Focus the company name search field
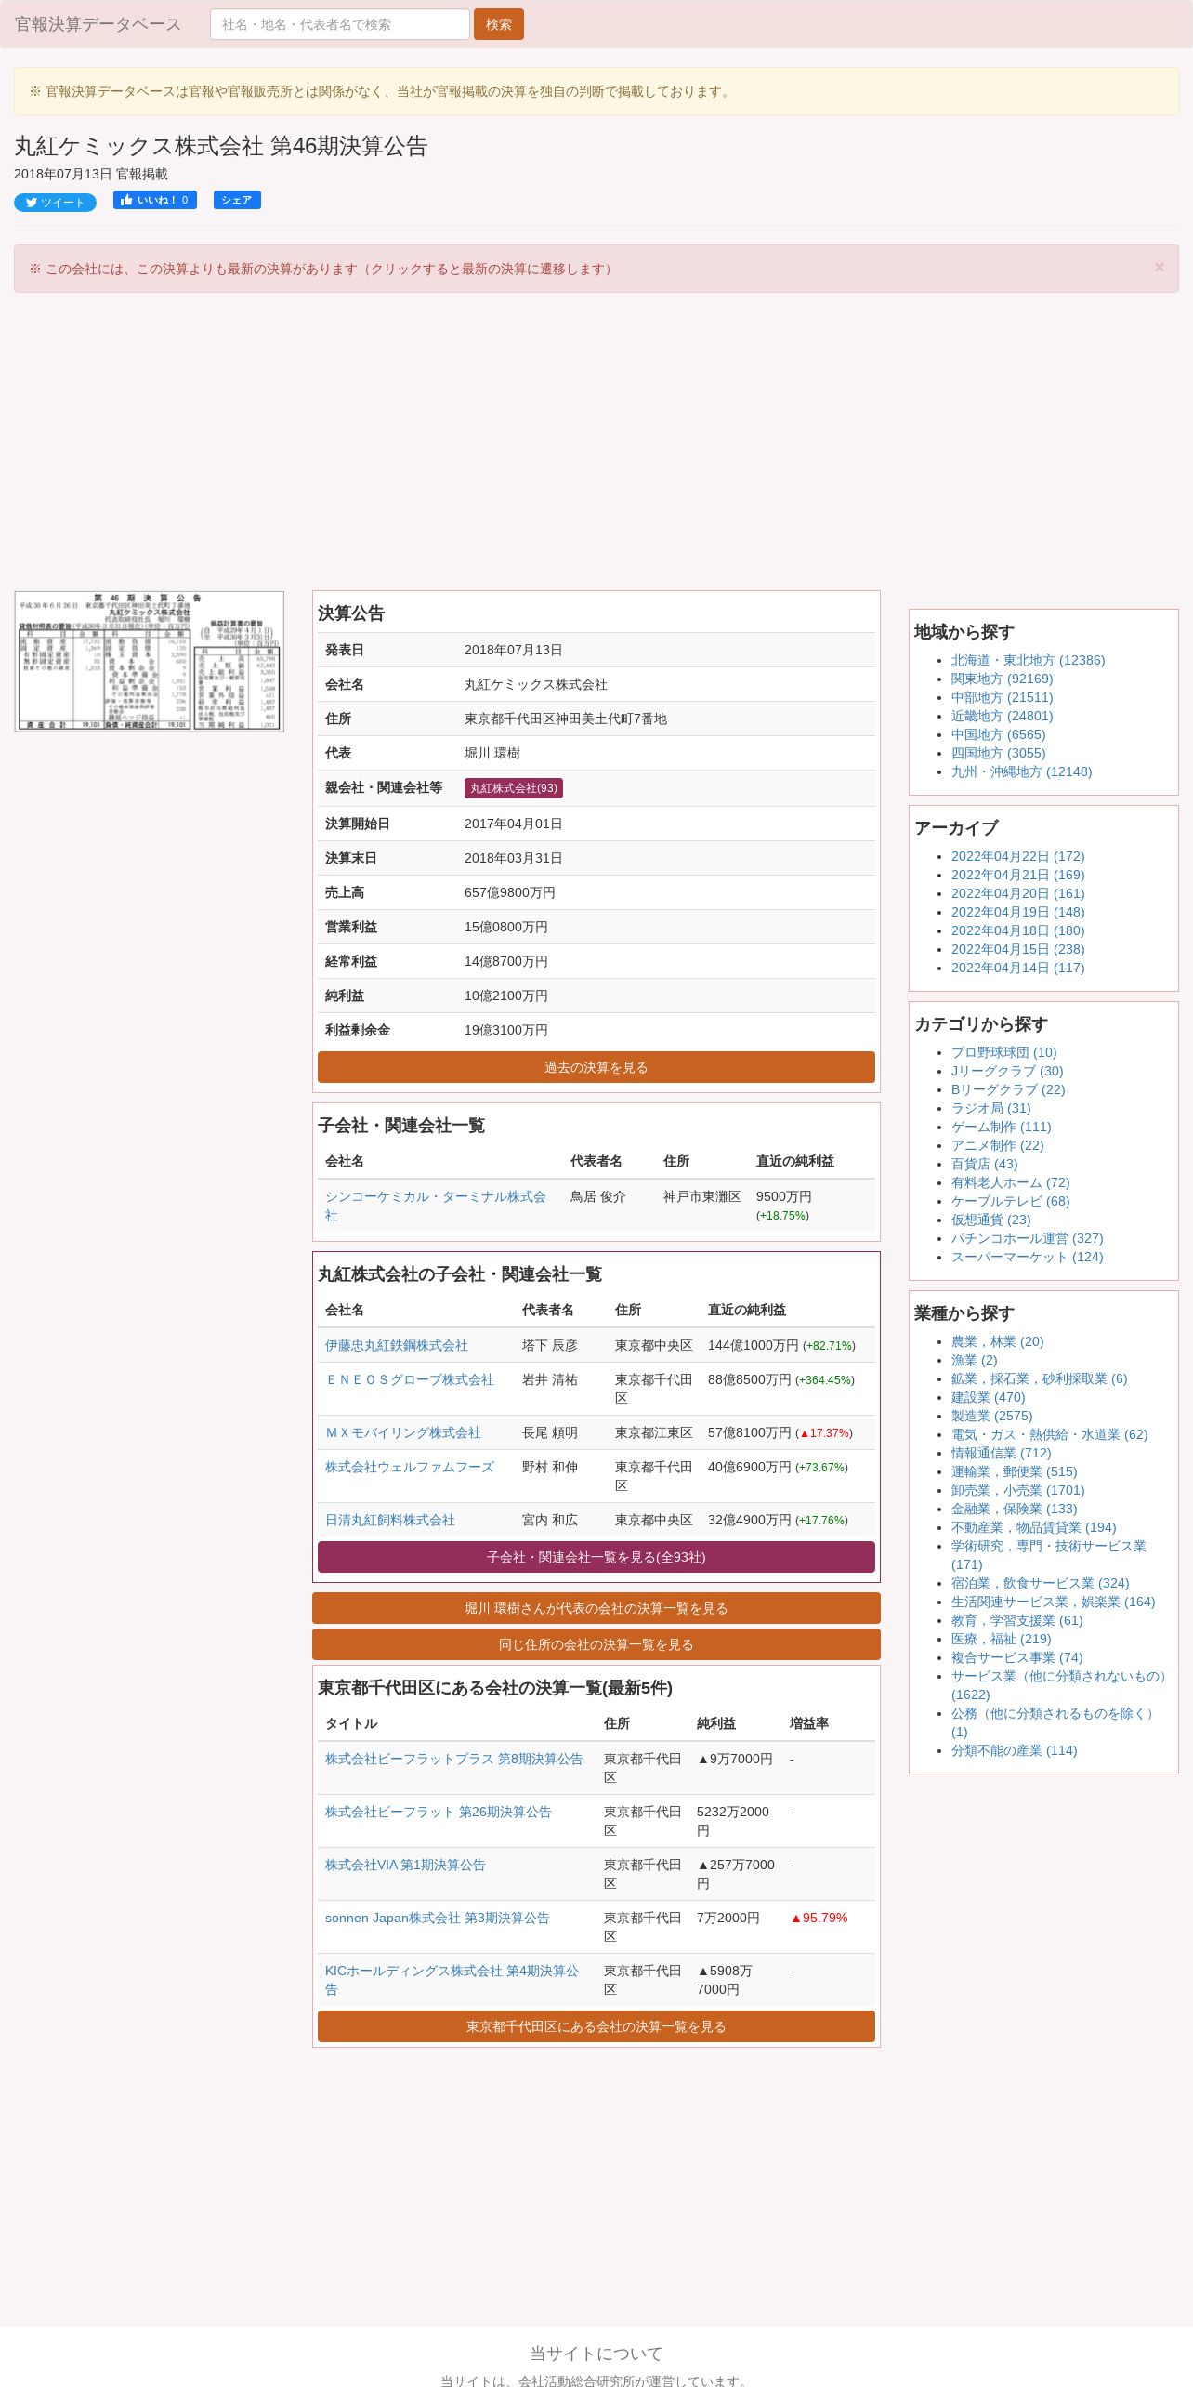Screen dimensions: 1193x2387 (x=339, y=24)
